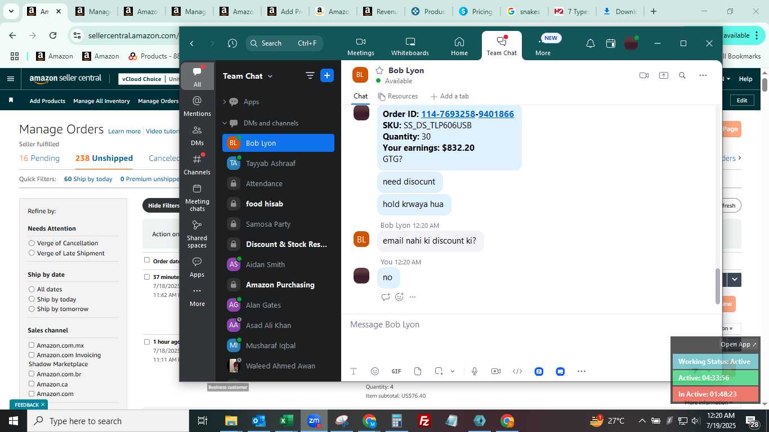This screenshot has width=769, height=432.
Task: Collapse DMs and channels section
Action: pyautogui.click(x=224, y=123)
